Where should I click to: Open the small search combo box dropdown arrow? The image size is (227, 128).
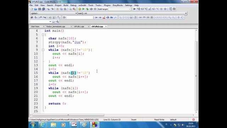(x=50, y=22)
